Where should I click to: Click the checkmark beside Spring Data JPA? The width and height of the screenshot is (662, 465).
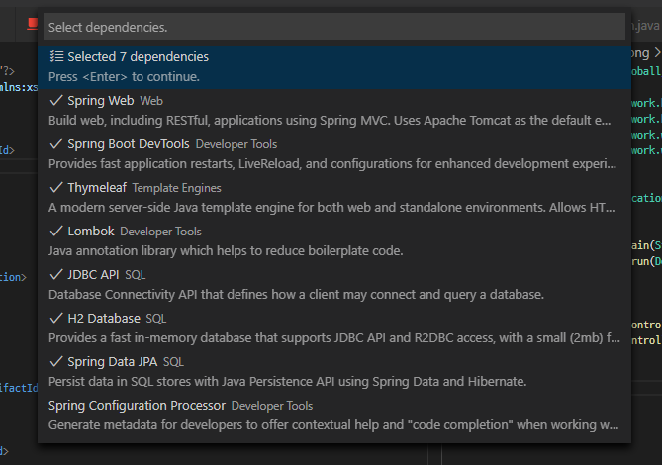[x=55, y=362]
